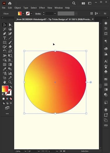
Task: Expand the control bar stroke color dropdown
Action: 31,14
